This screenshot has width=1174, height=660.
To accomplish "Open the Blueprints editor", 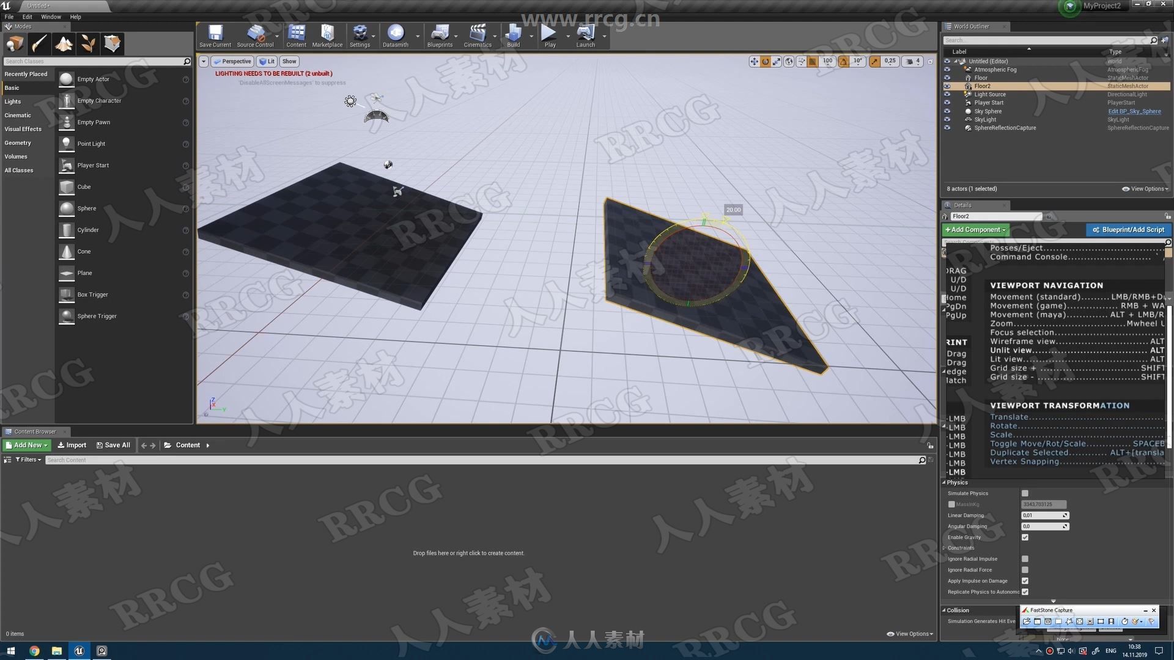I will (x=438, y=35).
